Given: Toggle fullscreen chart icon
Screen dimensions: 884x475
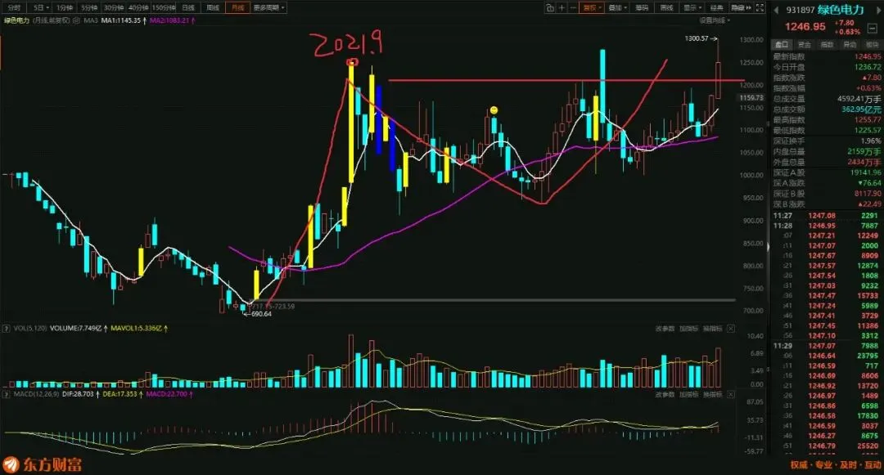Looking at the screenshot, I should pos(760,8).
